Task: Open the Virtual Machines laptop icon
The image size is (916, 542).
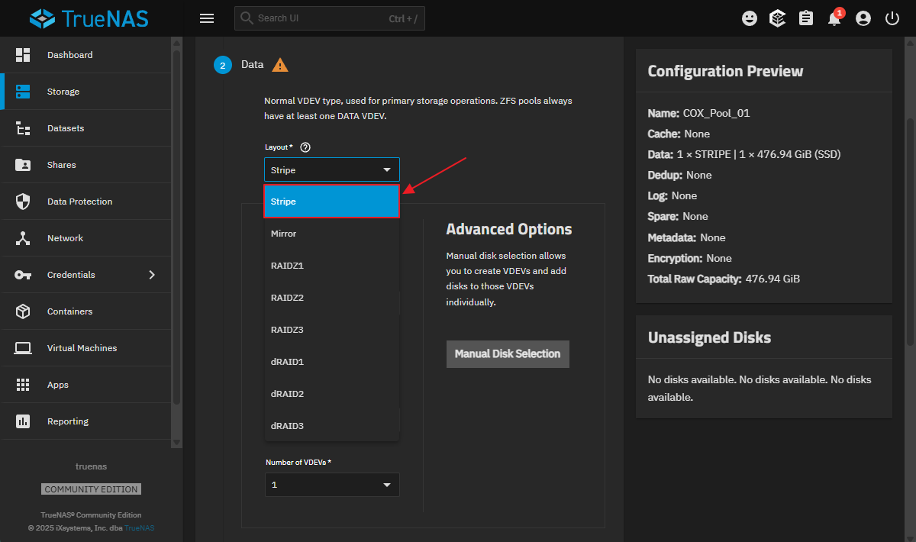Action: (23, 348)
